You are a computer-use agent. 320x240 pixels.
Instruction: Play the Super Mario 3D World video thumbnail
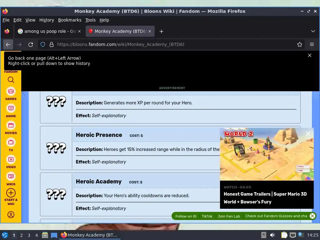tap(267, 154)
